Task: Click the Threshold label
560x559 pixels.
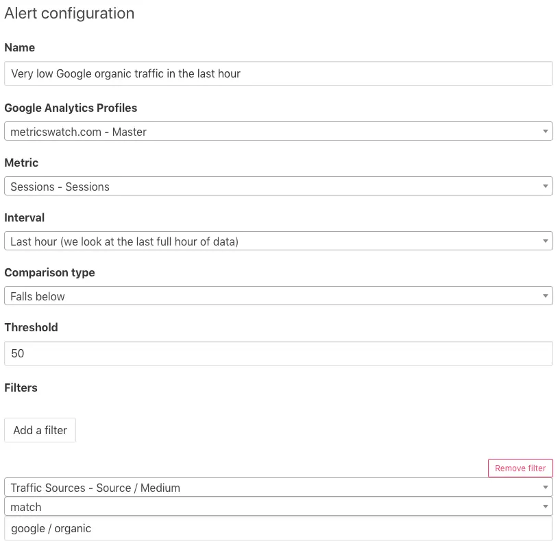Action: [x=32, y=327]
